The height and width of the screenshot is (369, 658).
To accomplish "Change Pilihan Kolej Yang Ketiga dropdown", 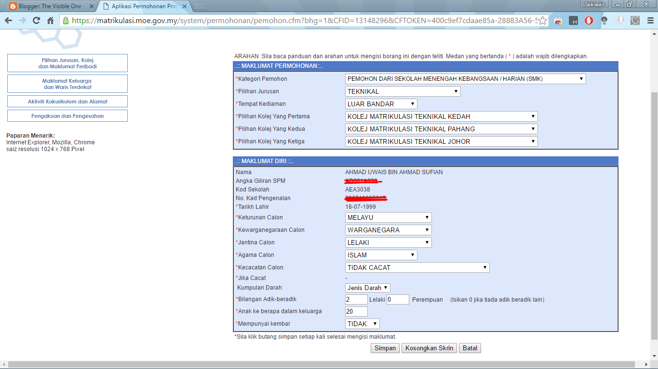I will (441, 141).
